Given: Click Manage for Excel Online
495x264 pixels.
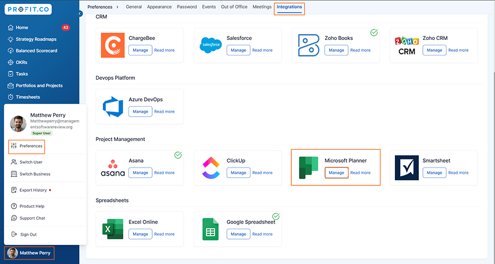Looking at the screenshot, I should click(x=141, y=234).
